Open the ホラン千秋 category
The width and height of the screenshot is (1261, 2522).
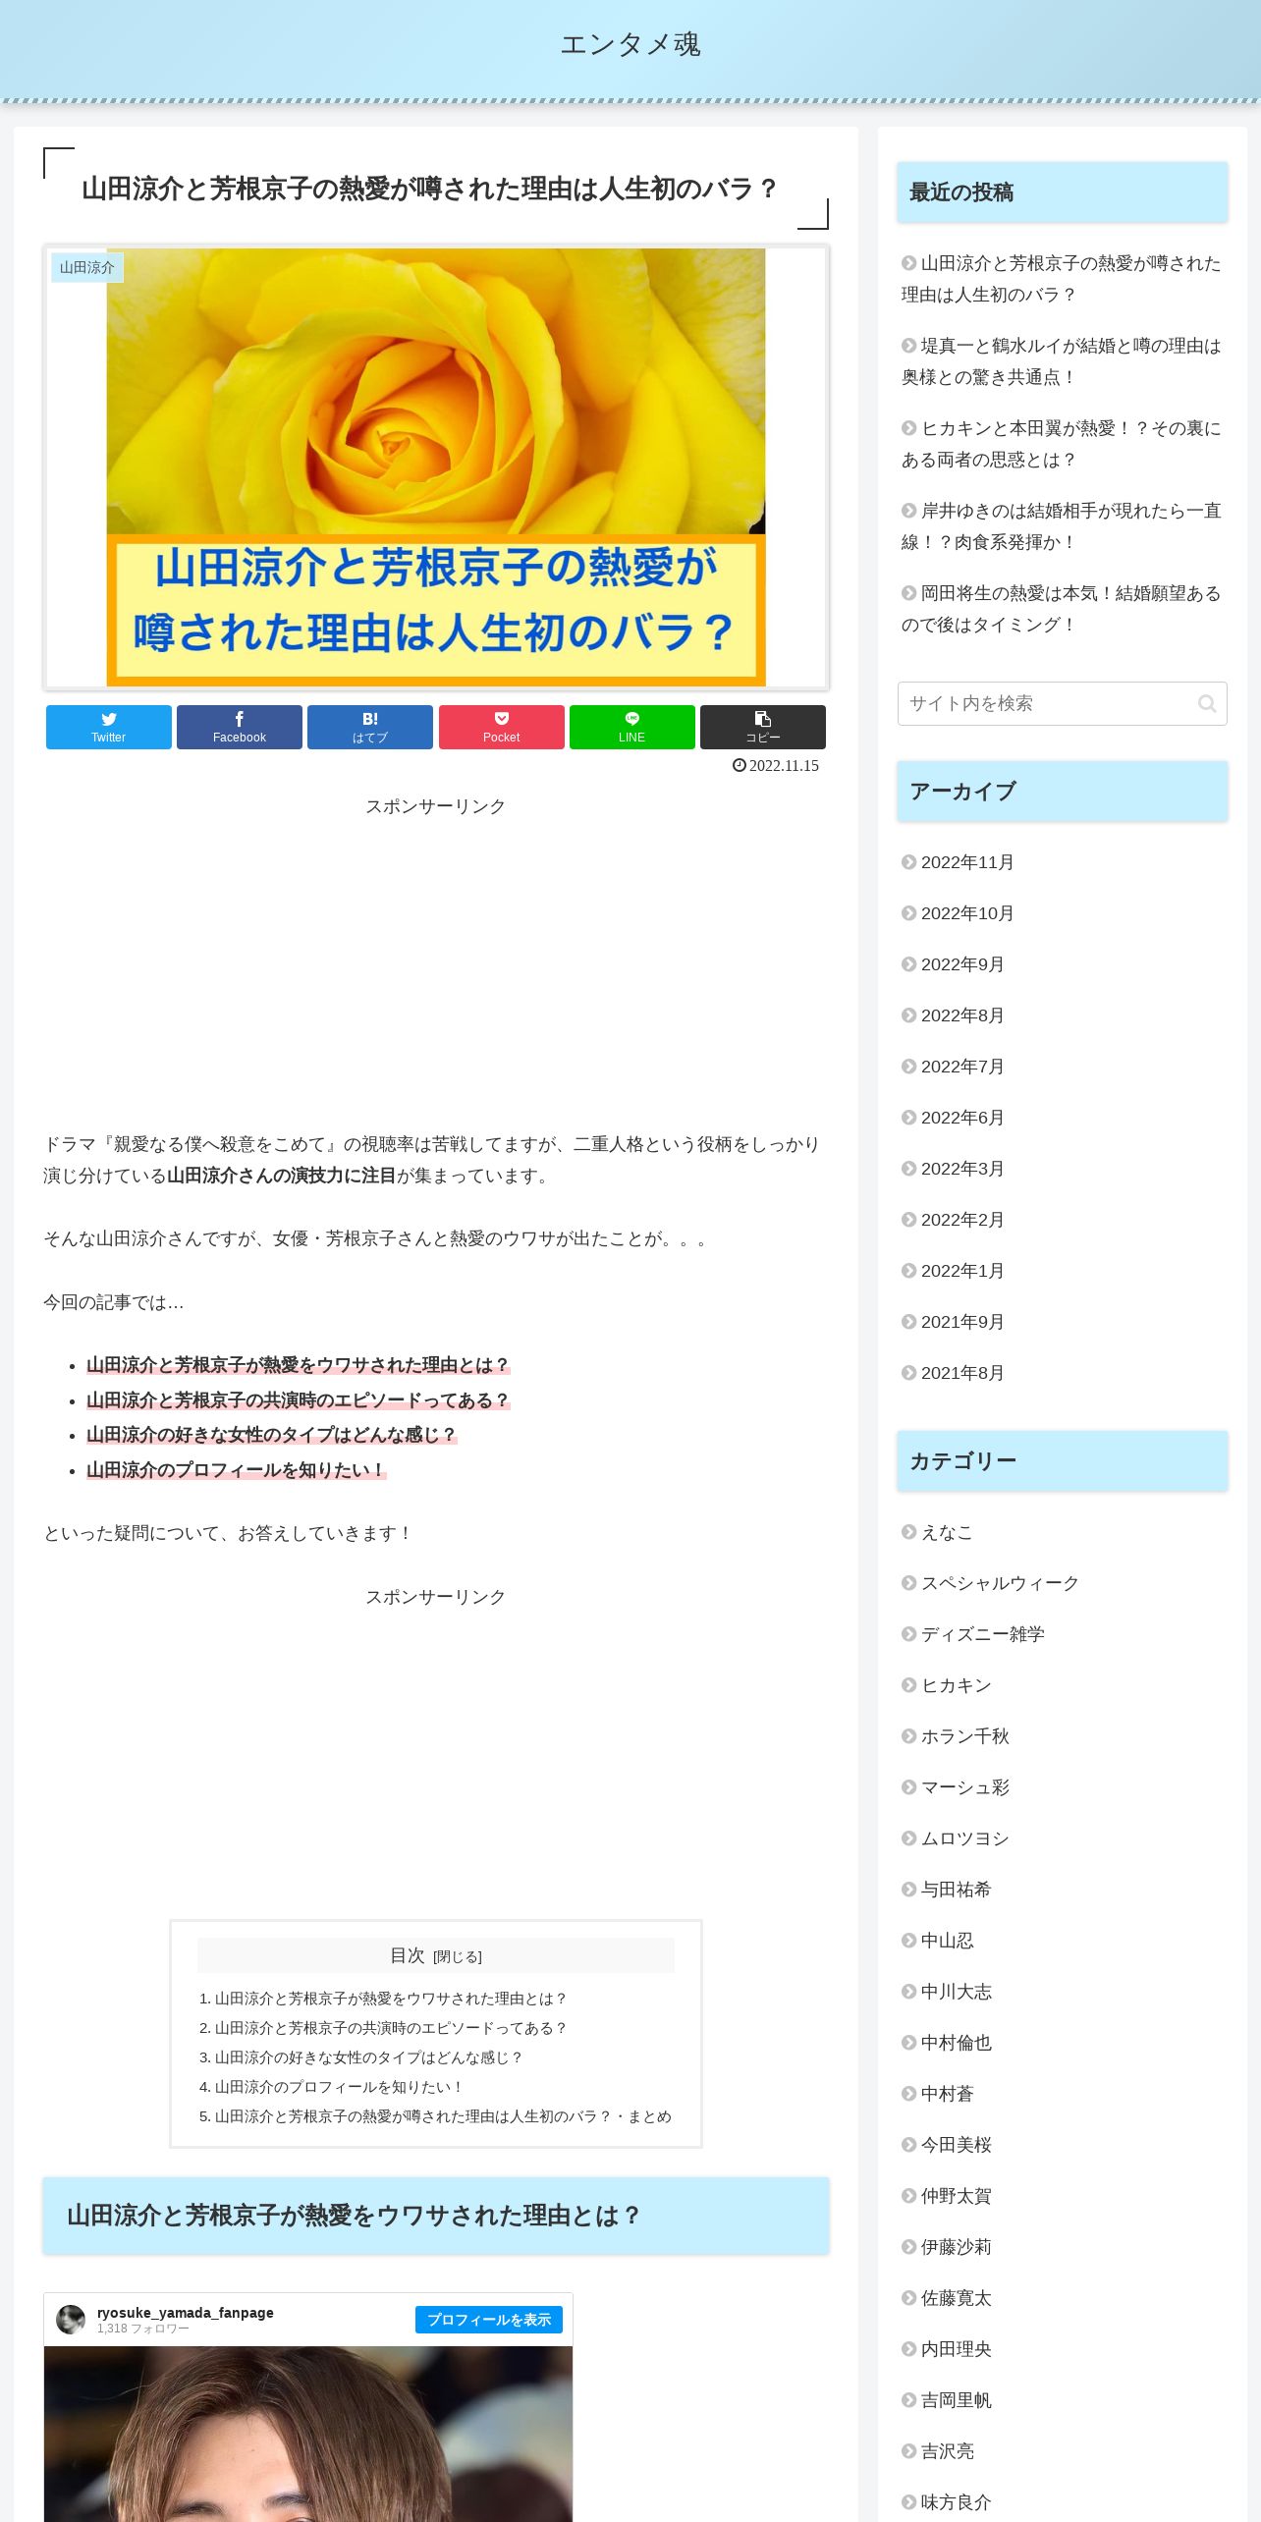[964, 1736]
